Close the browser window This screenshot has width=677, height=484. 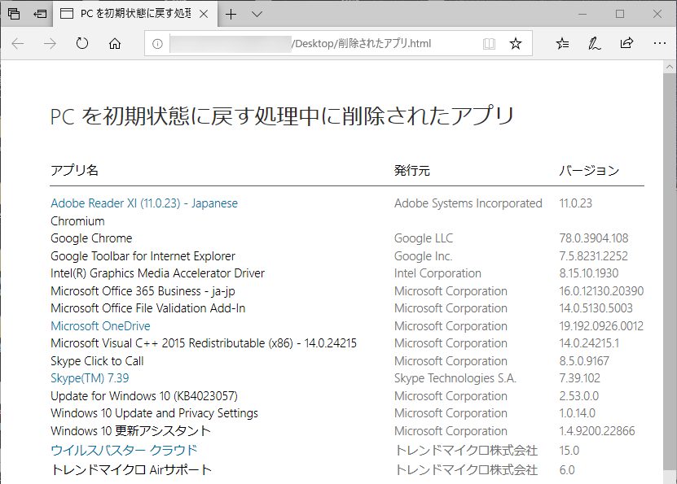657,14
